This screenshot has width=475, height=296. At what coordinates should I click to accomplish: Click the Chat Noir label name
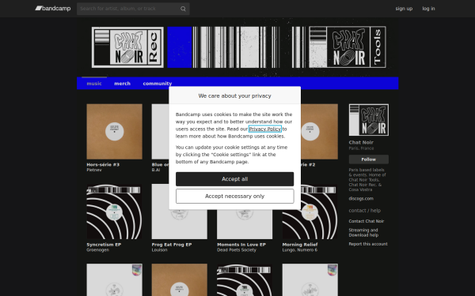coord(361,143)
